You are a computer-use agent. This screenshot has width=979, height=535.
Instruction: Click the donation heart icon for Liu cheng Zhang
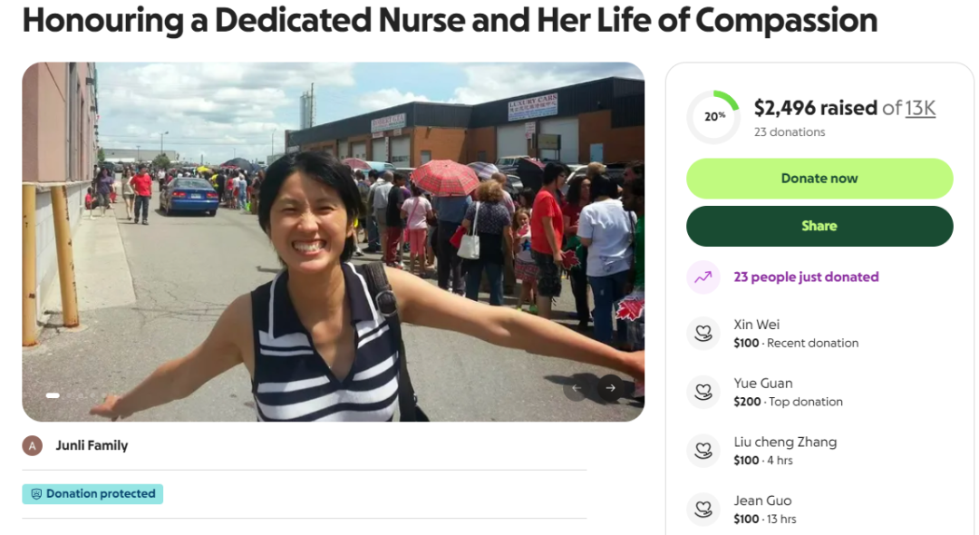click(703, 451)
